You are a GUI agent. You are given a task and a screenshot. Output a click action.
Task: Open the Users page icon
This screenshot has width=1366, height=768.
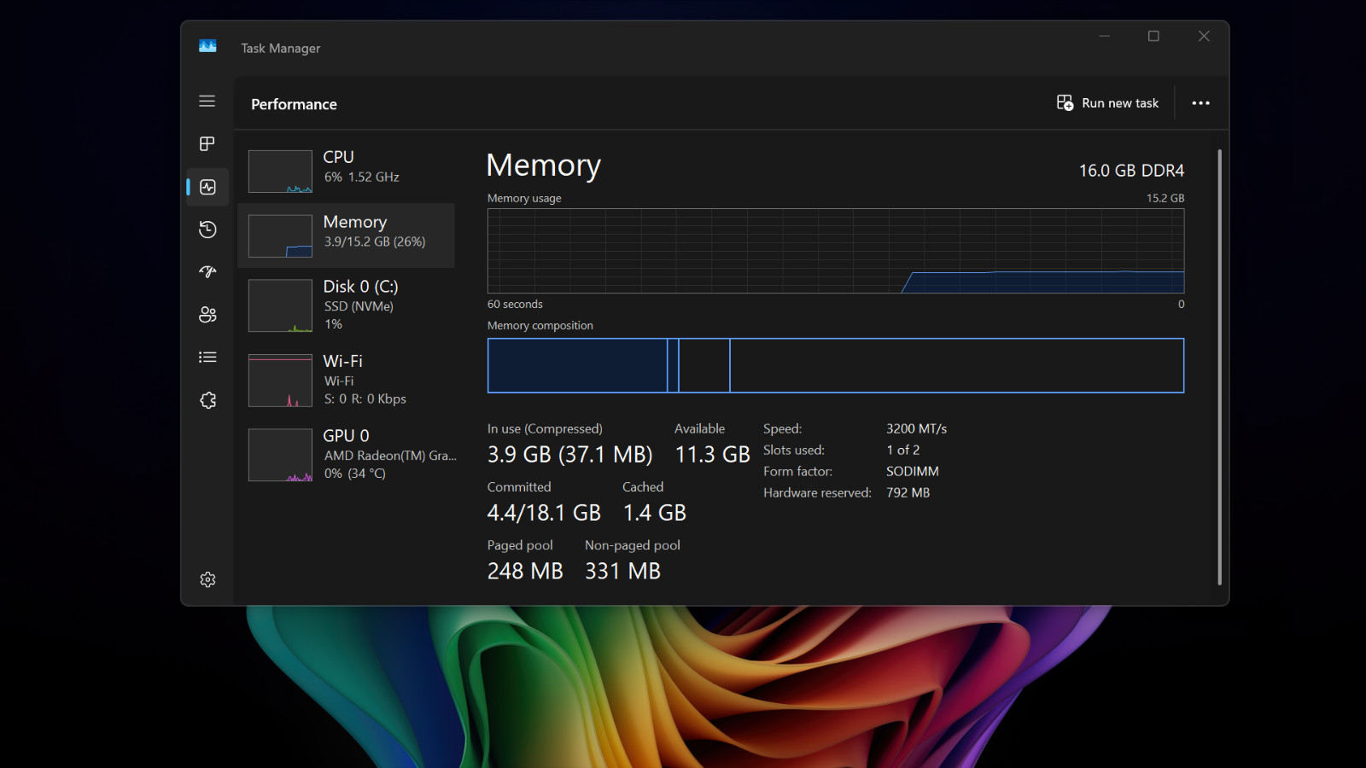click(x=207, y=314)
